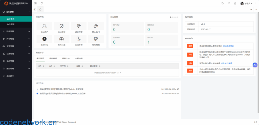Open the 添加授权 shield shortcut

61,26
